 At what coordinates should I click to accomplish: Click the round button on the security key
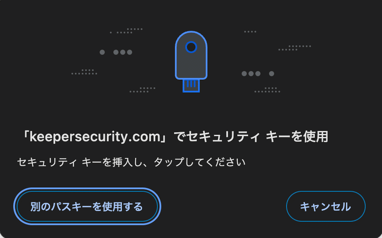pos(191,47)
